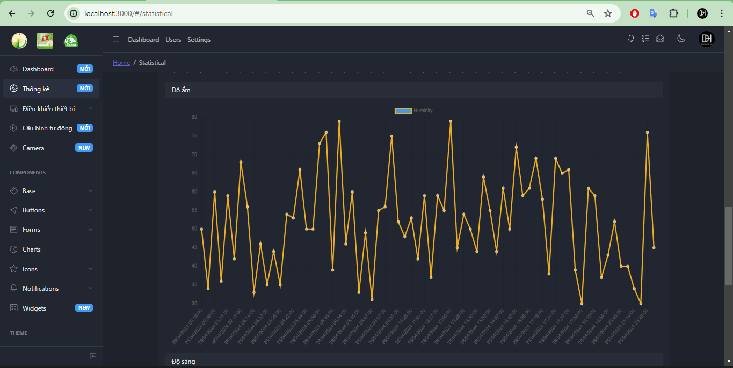
Task: Click the Farm logo in sidebar
Action: 71,41
